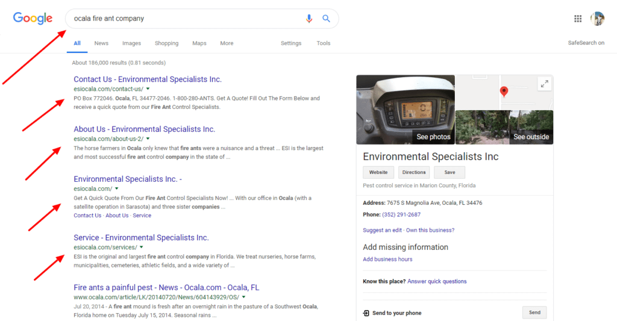Call phone number (352) 291-2687
The width and height of the screenshot is (617, 321).
pyautogui.click(x=401, y=215)
